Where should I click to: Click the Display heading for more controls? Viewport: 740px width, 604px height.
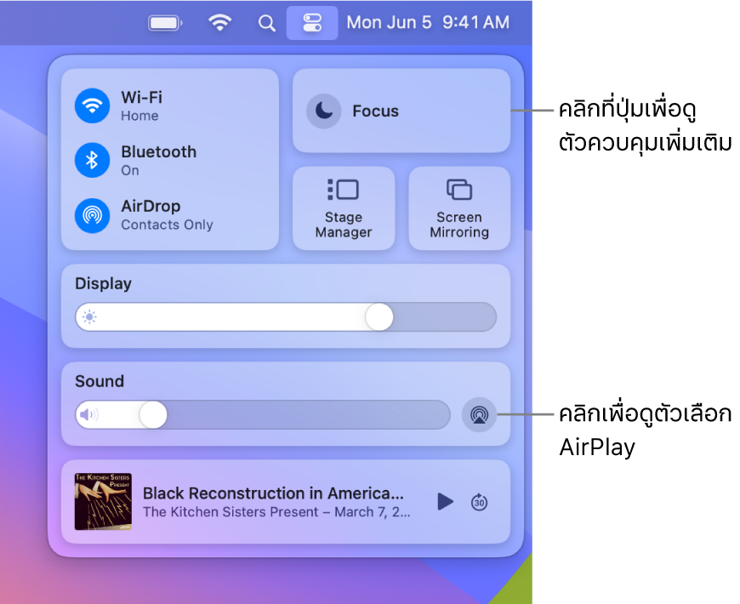[x=104, y=283]
